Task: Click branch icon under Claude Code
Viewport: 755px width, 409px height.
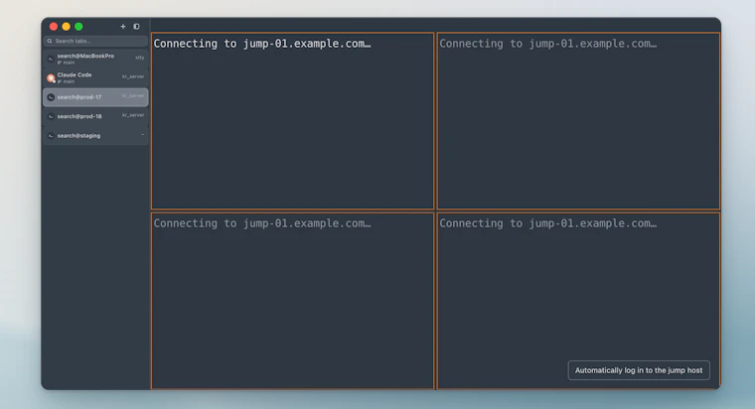Action: 60,81
